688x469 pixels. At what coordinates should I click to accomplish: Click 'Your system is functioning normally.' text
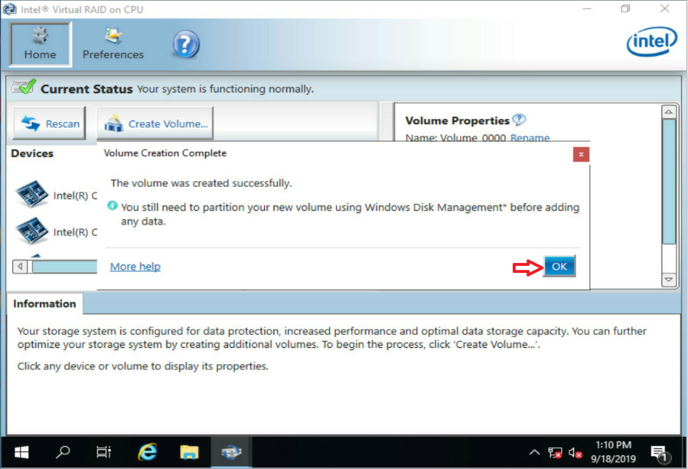[x=225, y=88]
